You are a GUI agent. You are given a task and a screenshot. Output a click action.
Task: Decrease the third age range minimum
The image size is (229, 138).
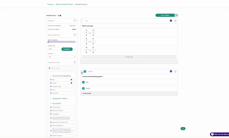(x=86, y=52)
